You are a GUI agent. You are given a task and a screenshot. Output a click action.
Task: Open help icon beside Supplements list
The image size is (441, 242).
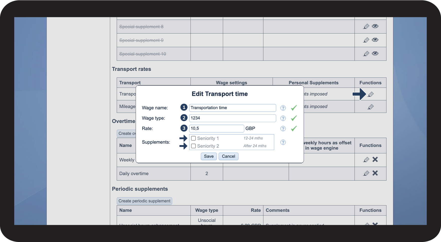(283, 142)
